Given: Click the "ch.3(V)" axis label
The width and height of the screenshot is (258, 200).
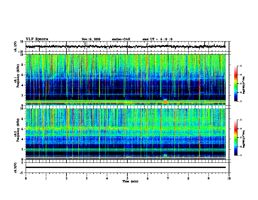Looking at the screenshot, I should (16, 168).
